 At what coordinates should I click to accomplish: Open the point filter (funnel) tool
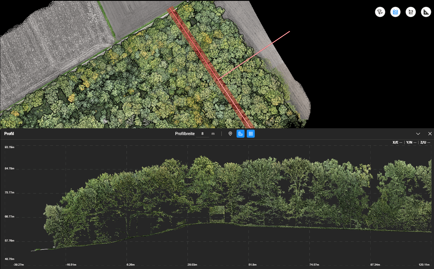coord(380,12)
